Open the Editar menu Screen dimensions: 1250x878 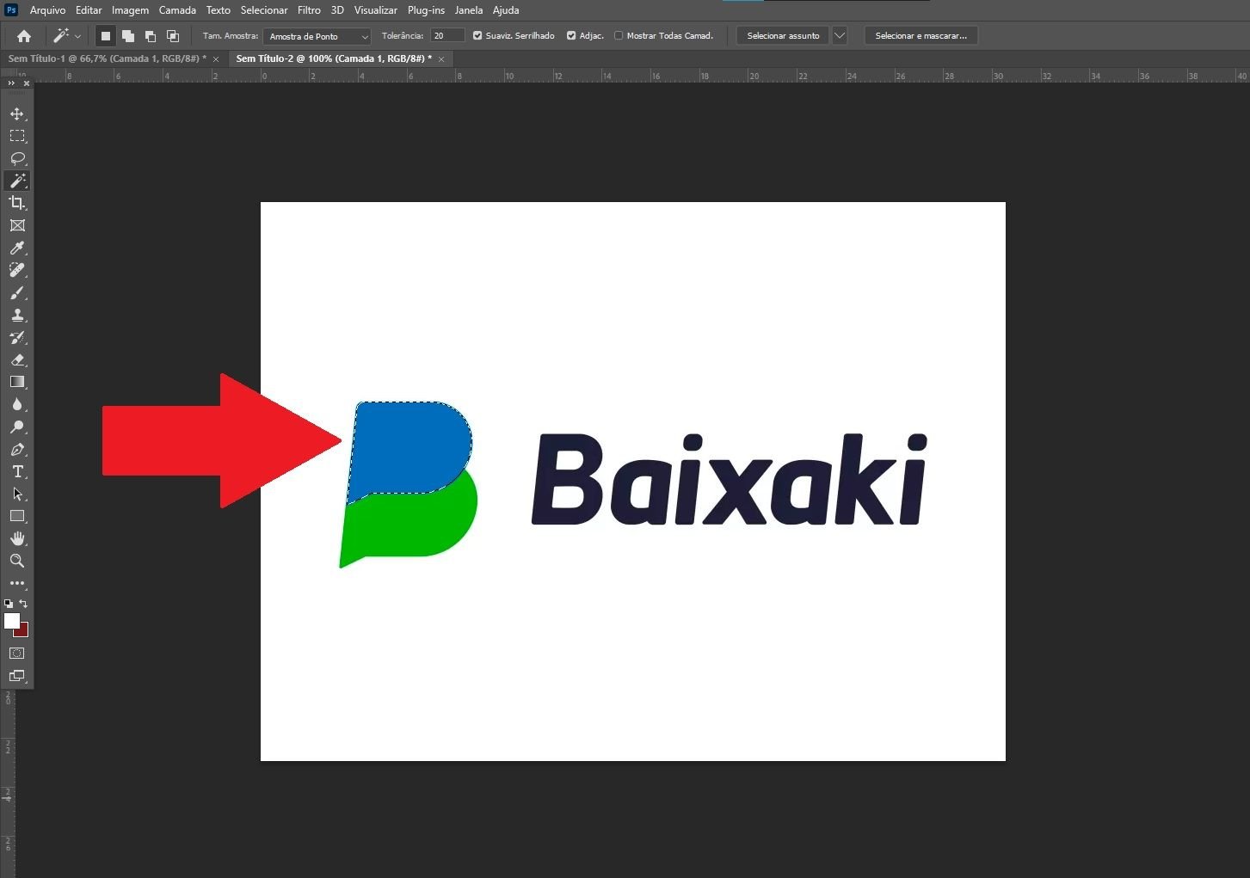click(x=89, y=10)
